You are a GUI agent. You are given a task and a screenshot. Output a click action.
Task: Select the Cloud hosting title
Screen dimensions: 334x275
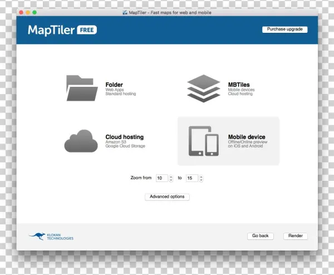(125, 137)
